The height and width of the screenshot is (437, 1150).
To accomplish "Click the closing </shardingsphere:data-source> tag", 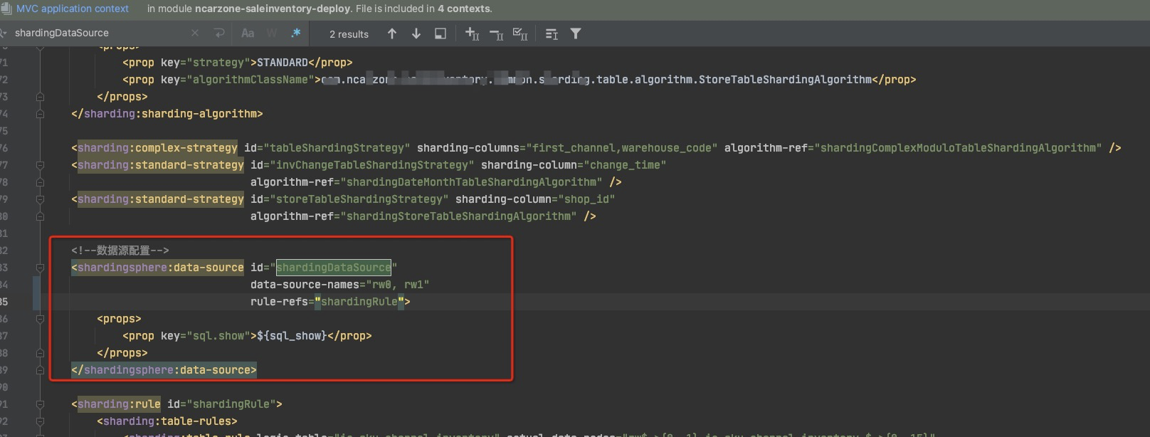I will (164, 370).
